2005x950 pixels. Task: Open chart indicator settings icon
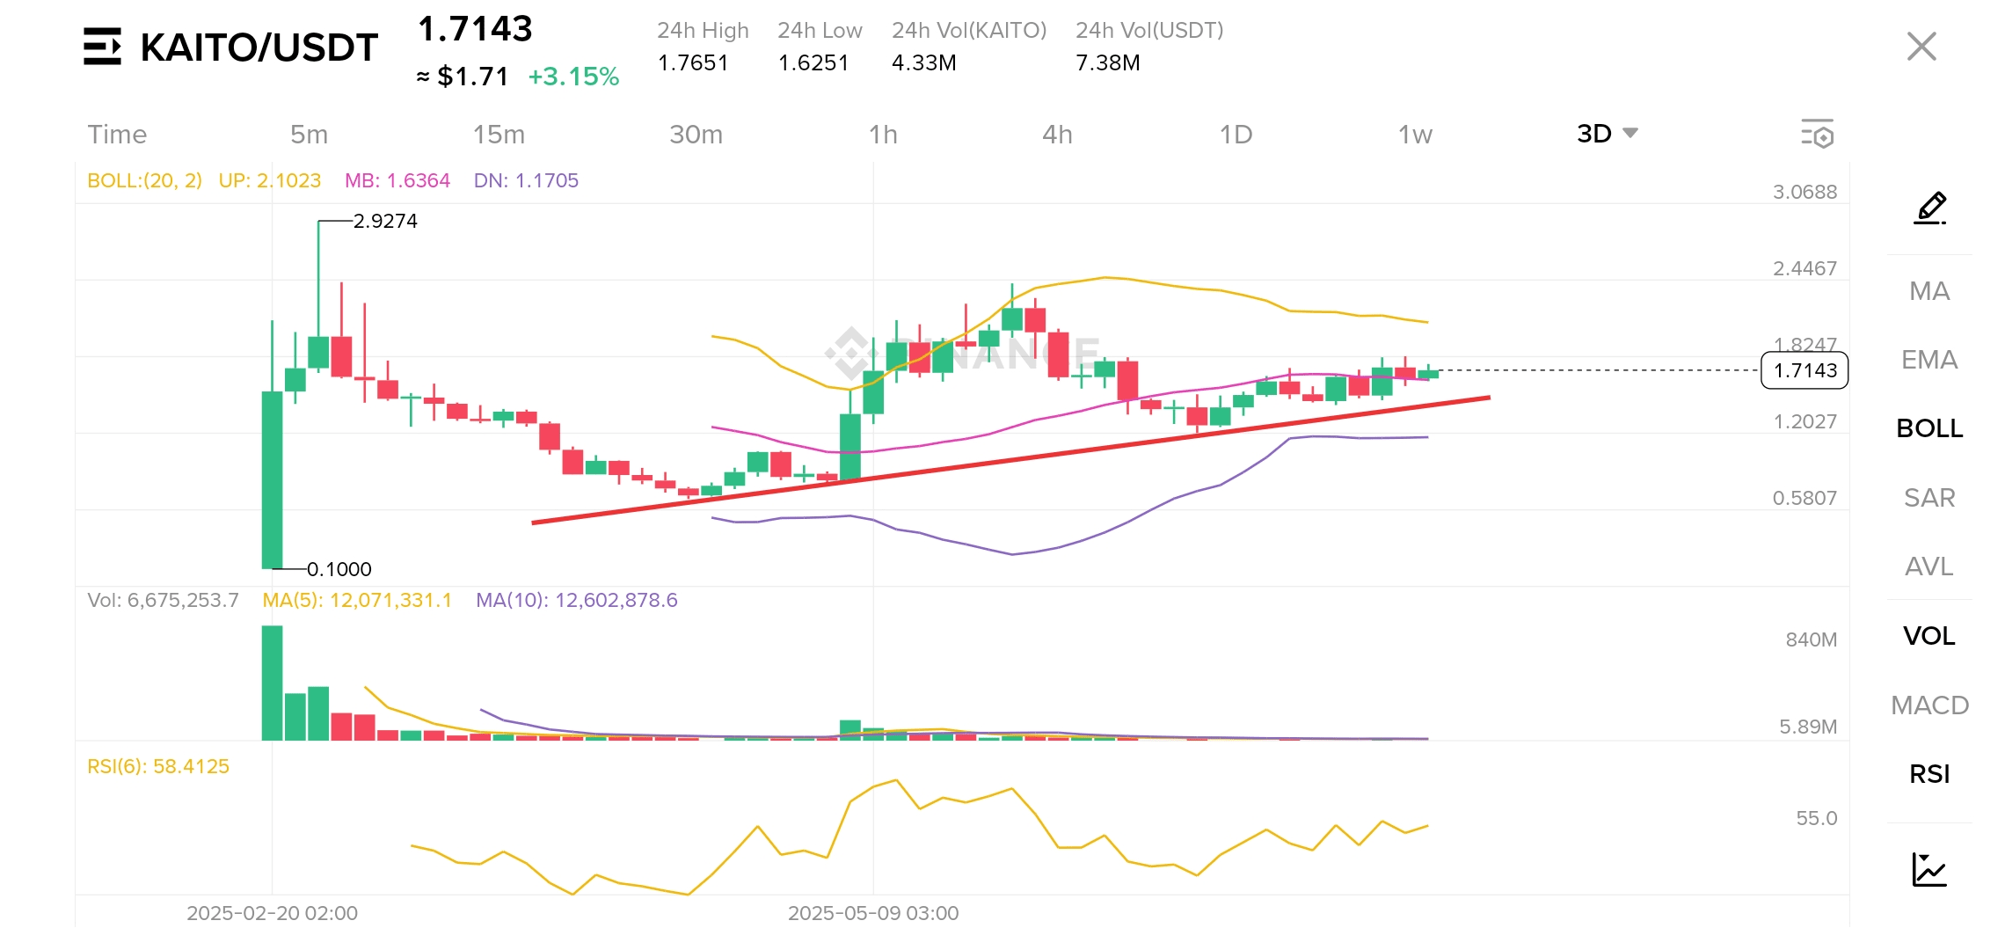pyautogui.click(x=1817, y=134)
